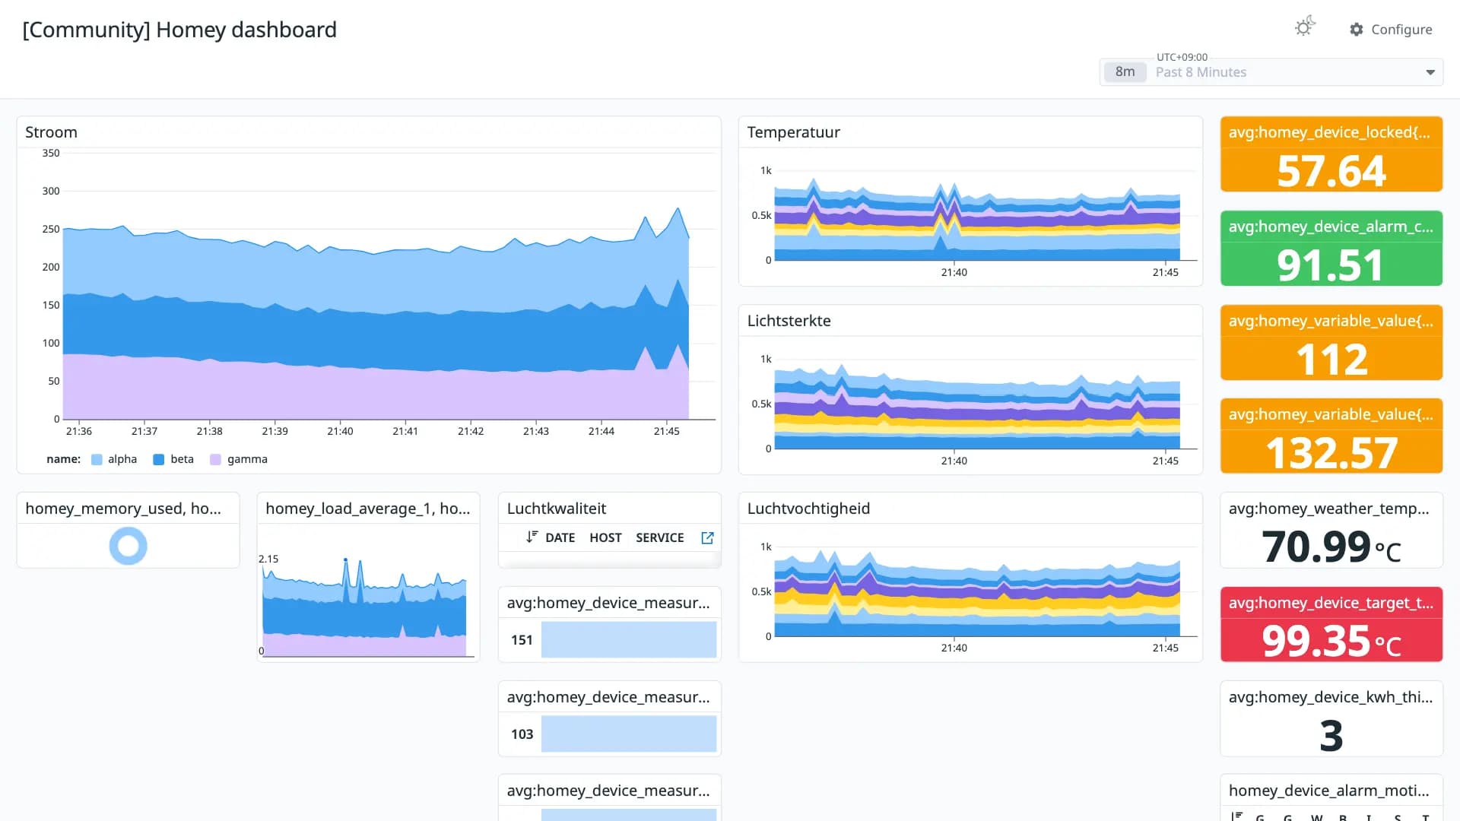Select the 99.35 °C target temperature tile
Image resolution: width=1460 pixels, height=821 pixels.
click(1331, 625)
